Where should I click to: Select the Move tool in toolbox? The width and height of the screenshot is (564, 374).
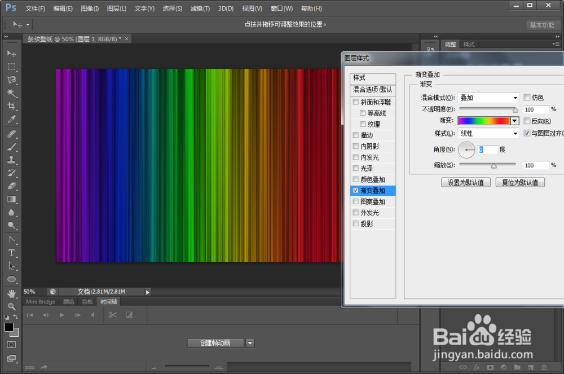(11, 54)
